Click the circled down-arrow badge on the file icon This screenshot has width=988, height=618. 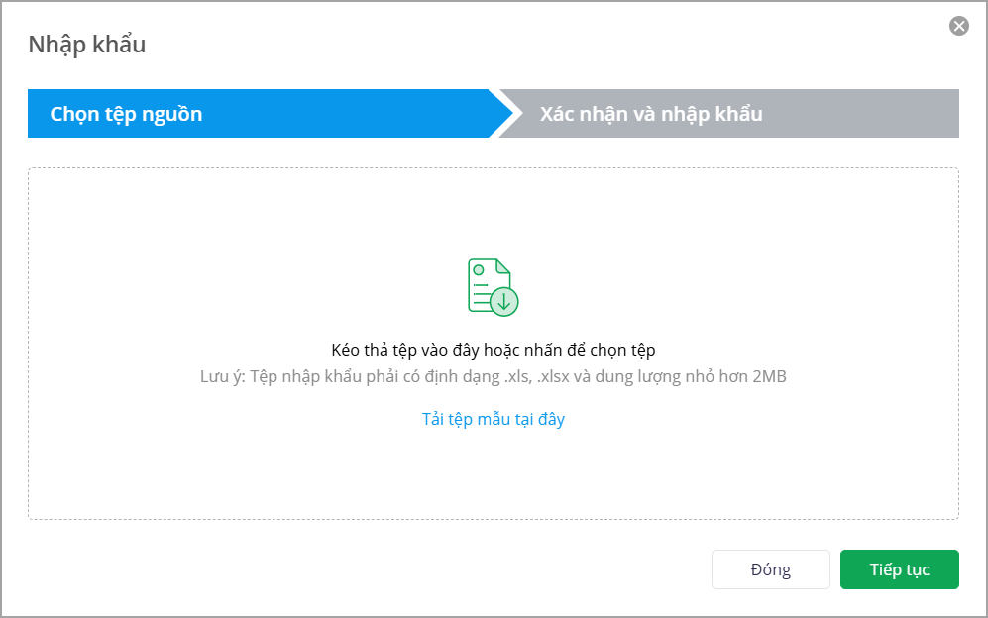(504, 301)
